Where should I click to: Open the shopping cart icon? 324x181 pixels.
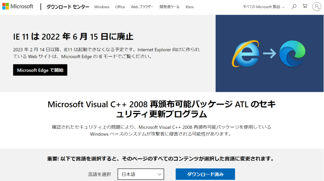click(305, 6)
